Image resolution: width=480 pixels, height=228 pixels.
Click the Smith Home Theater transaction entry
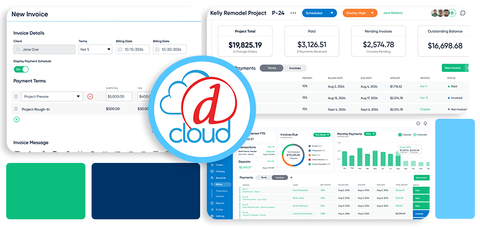coord(257,153)
